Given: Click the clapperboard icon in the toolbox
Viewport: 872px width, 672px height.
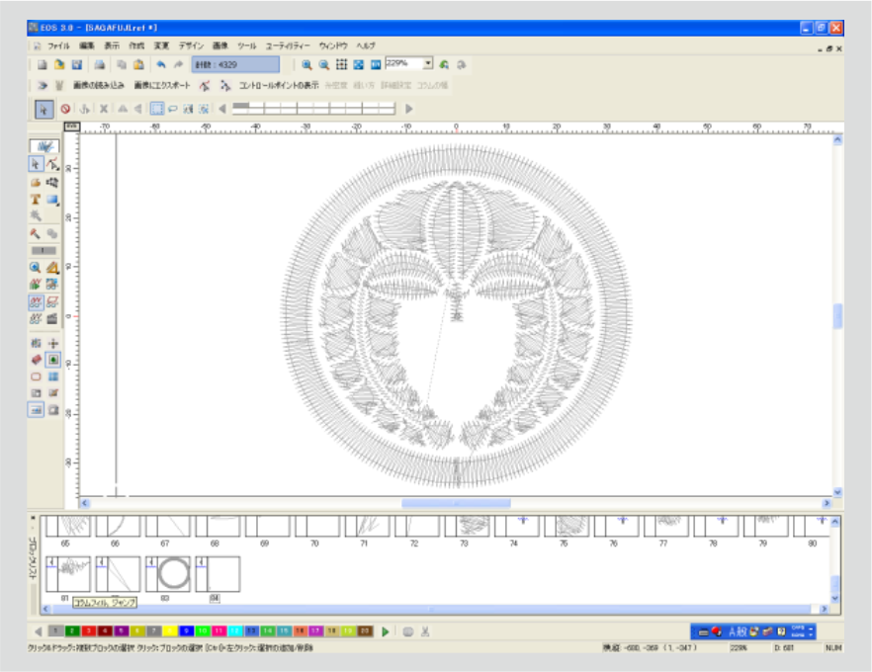Looking at the screenshot, I should coord(52,318).
